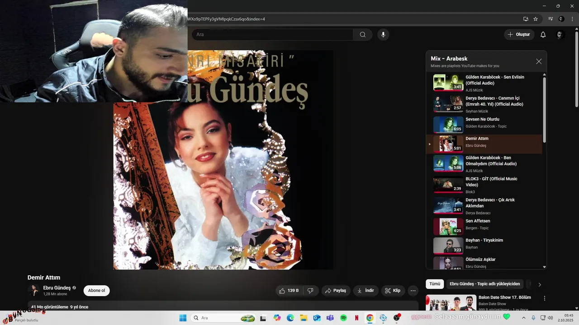Click playlist scroll down arrow
Image resolution: width=579 pixels, height=325 pixels.
tap(544, 267)
